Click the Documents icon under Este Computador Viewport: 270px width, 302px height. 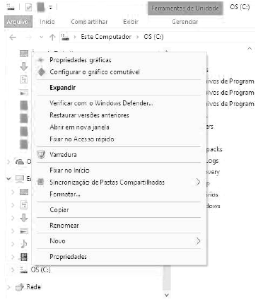(24, 205)
